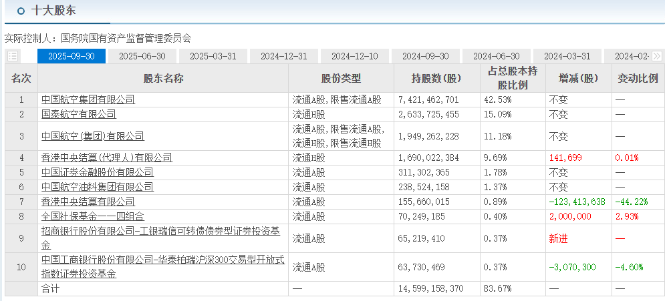Open link 中国工商银行股份有限公司-华泰柏瑞沪深300交易型开放式指数证券投资基金

click(163, 267)
